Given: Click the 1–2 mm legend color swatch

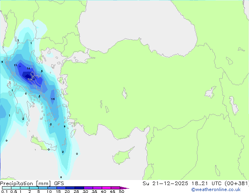Looking at the screenshot, I should pos(25,188).
